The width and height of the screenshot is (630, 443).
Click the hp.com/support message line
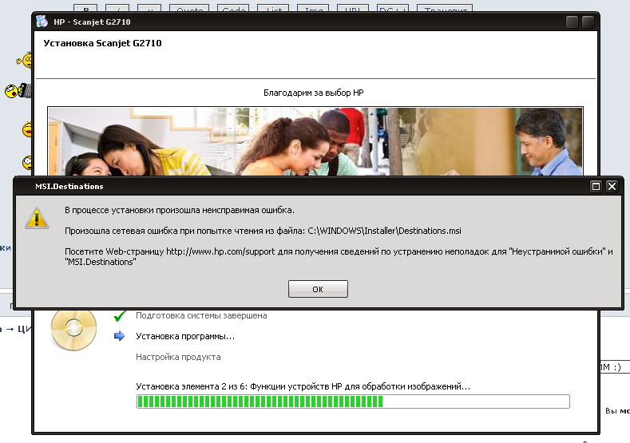coord(339,257)
